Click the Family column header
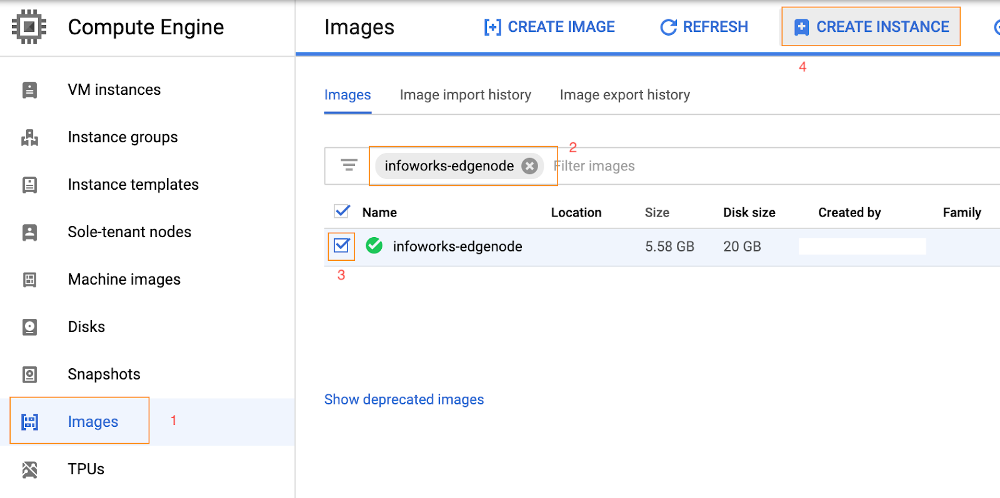The width and height of the screenshot is (1000, 498). (962, 213)
